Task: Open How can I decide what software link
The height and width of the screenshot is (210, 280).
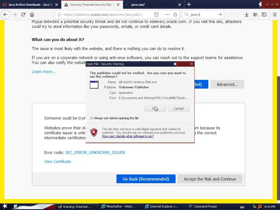Action: point(128,136)
